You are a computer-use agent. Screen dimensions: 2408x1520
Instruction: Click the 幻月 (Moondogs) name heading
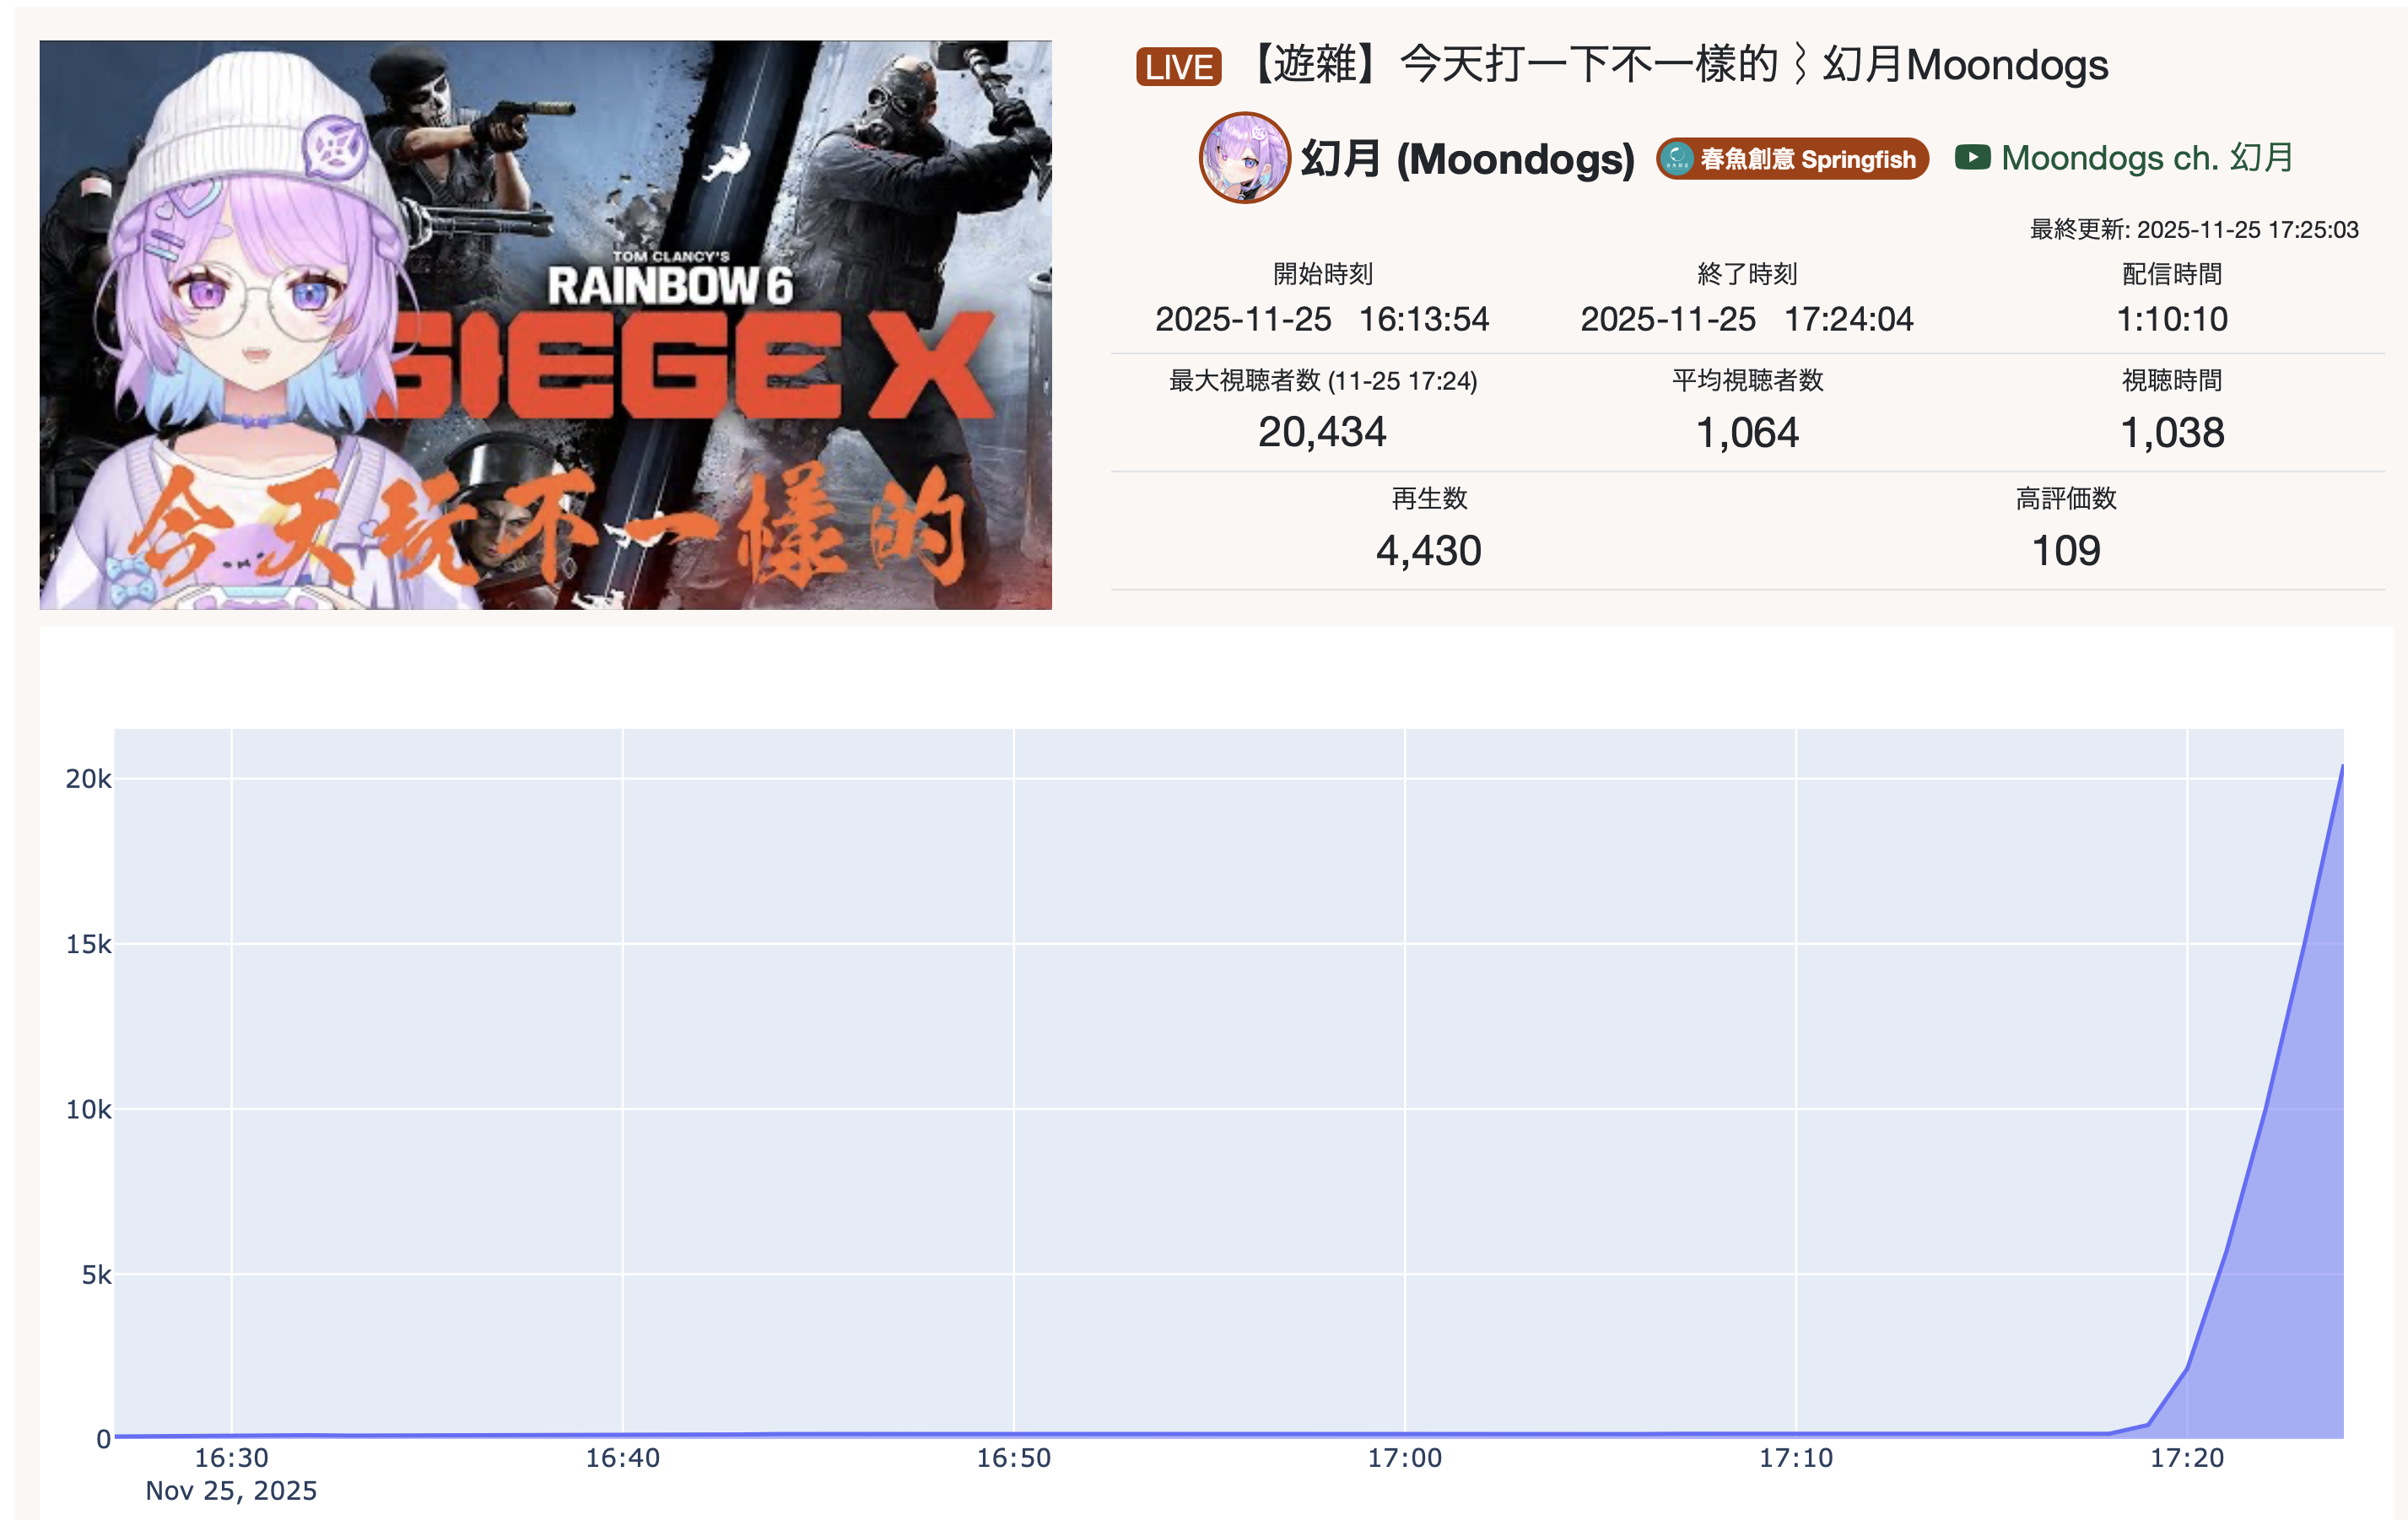coord(1467,159)
